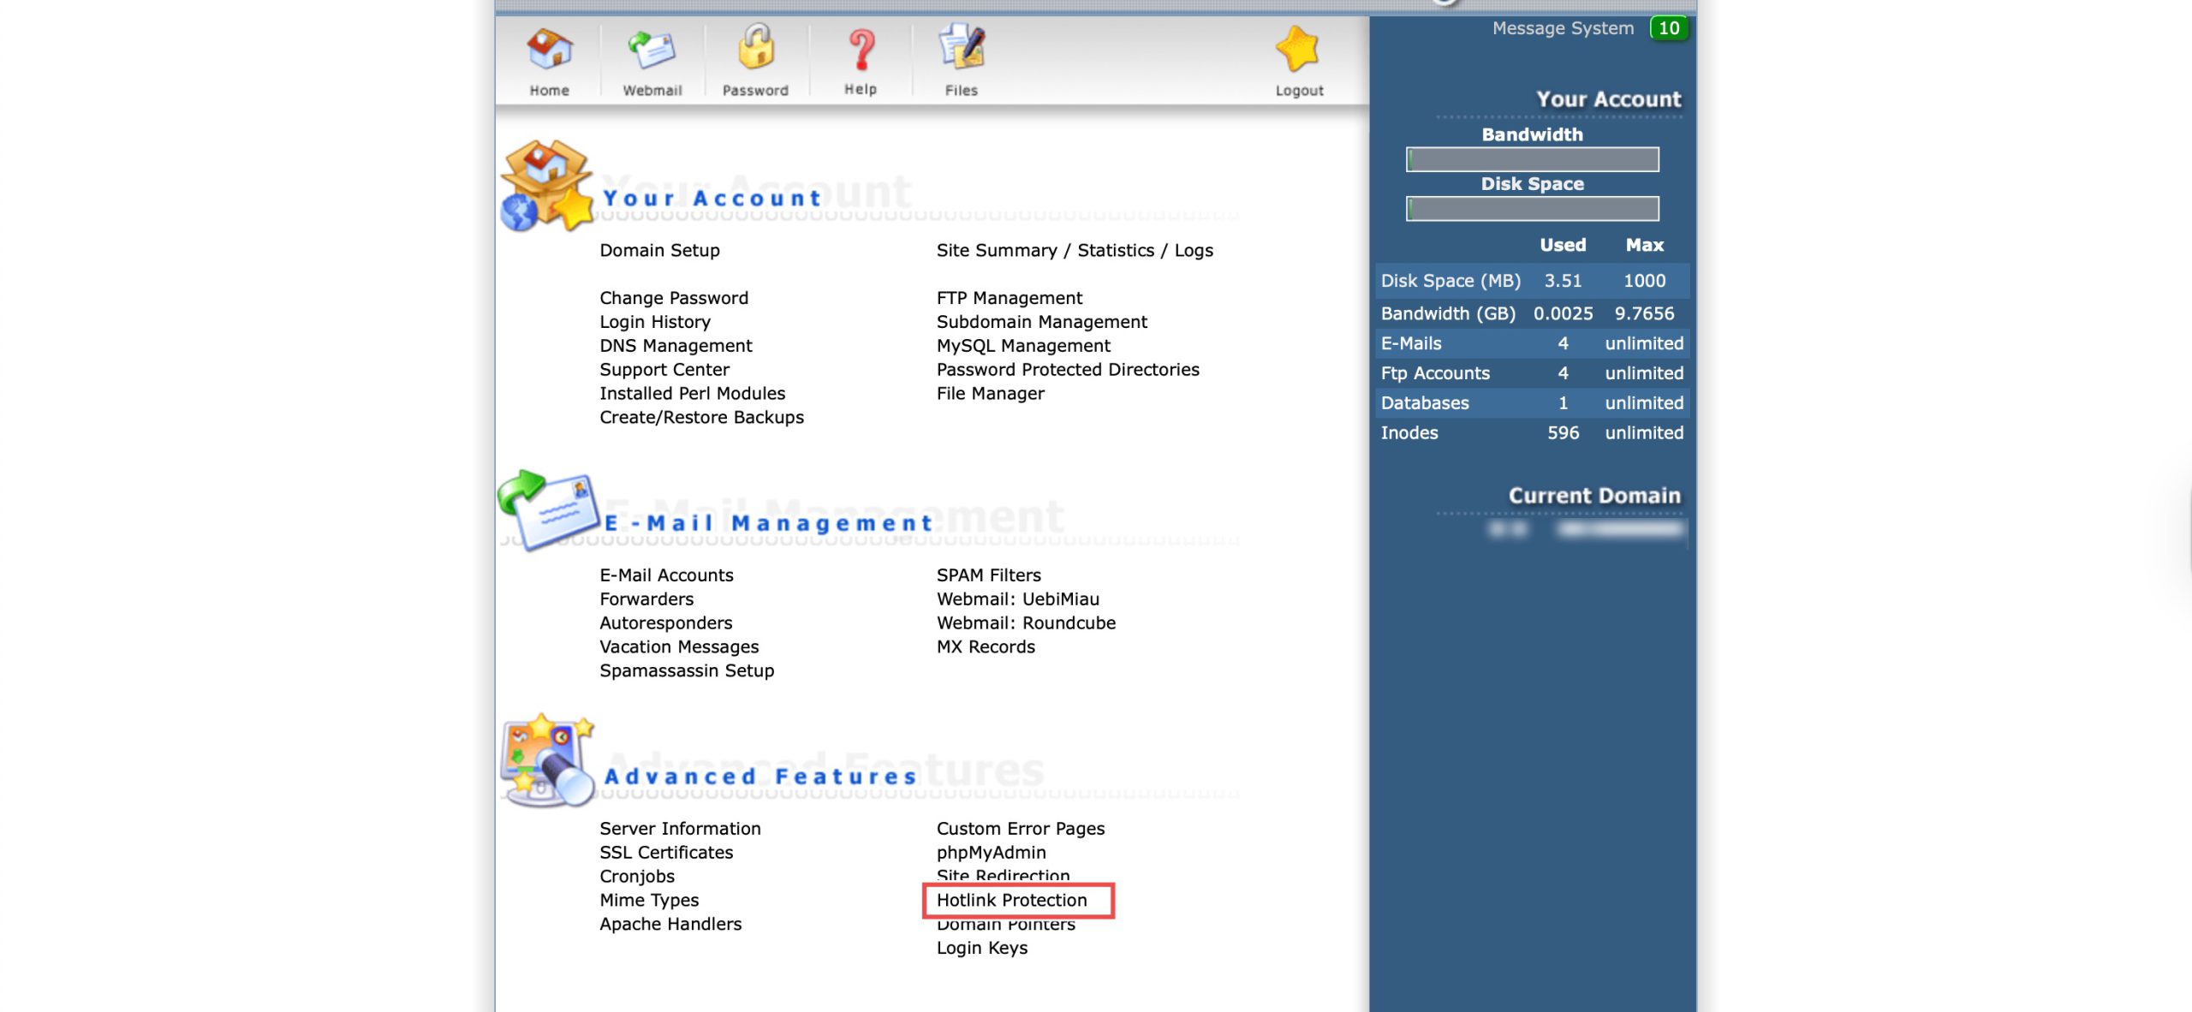Open Help red question mark icon
The image size is (2192, 1012).
(861, 50)
